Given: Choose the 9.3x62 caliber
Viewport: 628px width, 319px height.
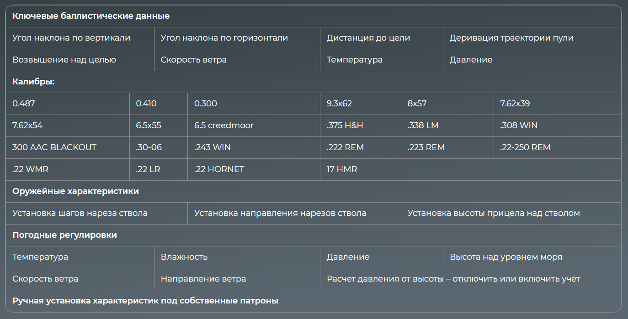Looking at the screenshot, I should [339, 104].
